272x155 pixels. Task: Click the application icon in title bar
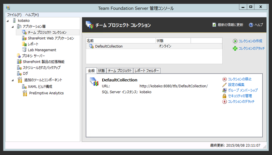[8, 8]
